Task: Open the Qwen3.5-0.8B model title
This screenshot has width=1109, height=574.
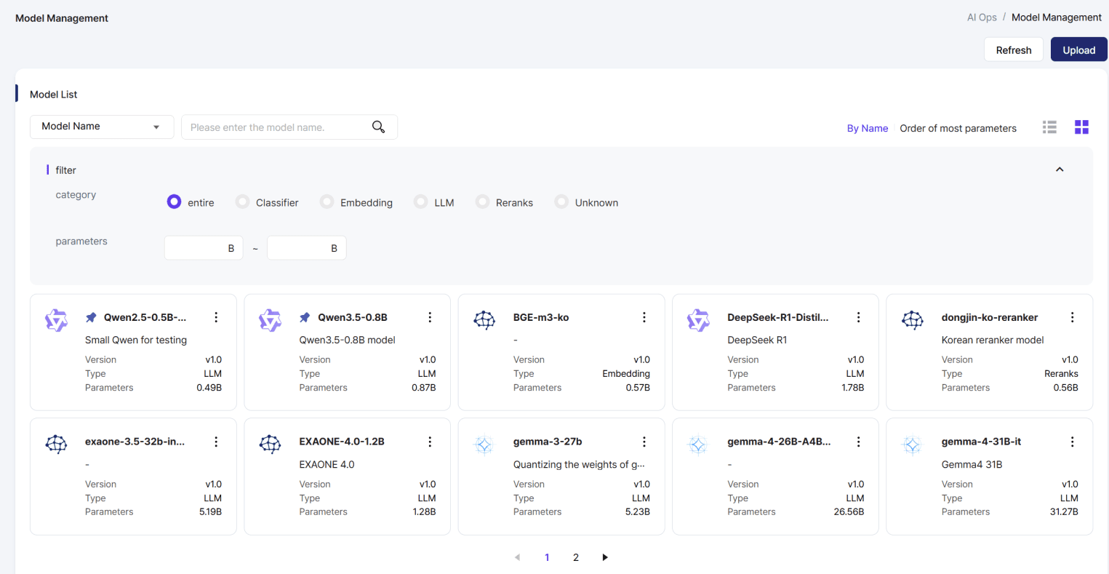Action: click(x=352, y=317)
